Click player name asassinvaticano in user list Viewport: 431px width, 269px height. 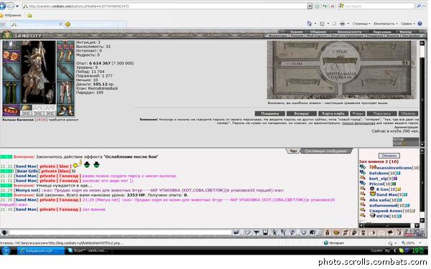click(x=394, y=167)
